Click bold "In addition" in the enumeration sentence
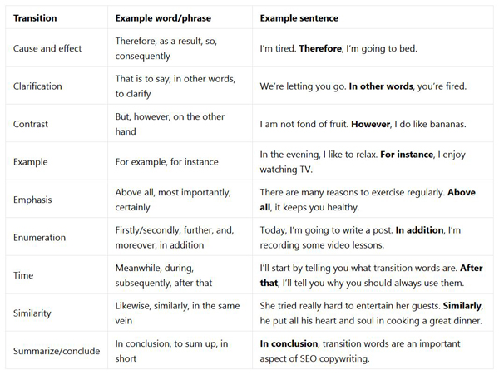The height and width of the screenshot is (375, 499). click(421, 230)
